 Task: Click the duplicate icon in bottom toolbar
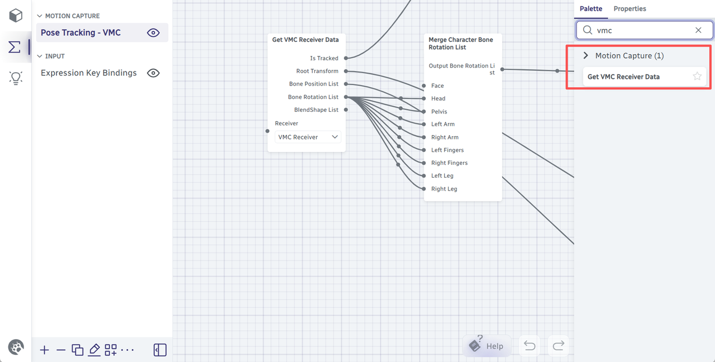click(x=78, y=350)
